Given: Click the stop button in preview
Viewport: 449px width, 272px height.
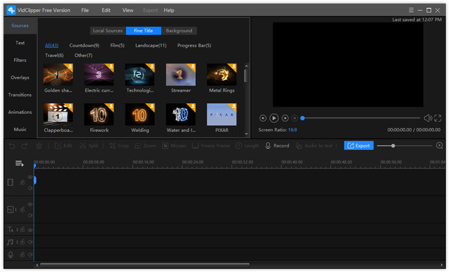Looking at the screenshot, I should click(x=295, y=118).
